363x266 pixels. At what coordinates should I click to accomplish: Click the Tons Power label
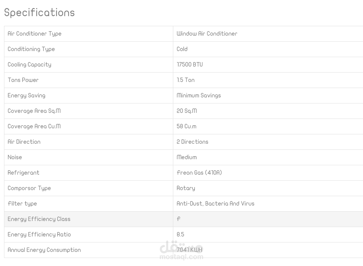click(x=23, y=80)
